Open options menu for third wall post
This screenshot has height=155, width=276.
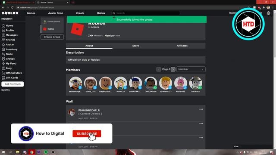click(x=201, y=138)
